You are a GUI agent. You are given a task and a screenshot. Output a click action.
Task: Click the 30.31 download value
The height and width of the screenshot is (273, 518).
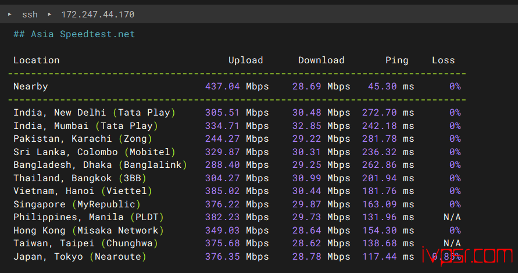click(x=306, y=152)
